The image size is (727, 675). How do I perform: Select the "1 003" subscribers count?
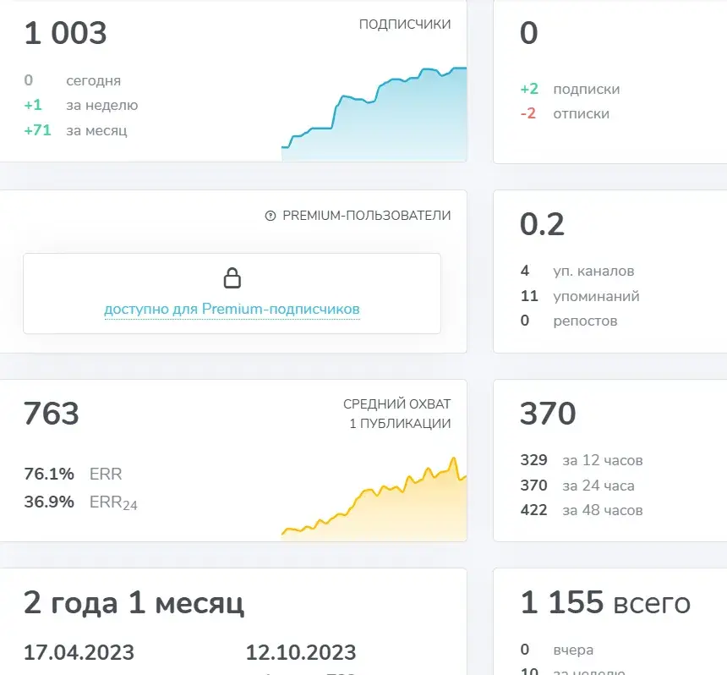[x=65, y=33]
